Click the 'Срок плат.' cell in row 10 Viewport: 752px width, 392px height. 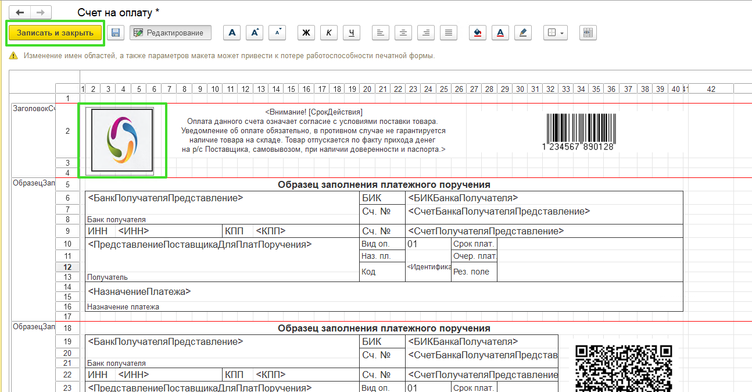pyautogui.click(x=474, y=244)
